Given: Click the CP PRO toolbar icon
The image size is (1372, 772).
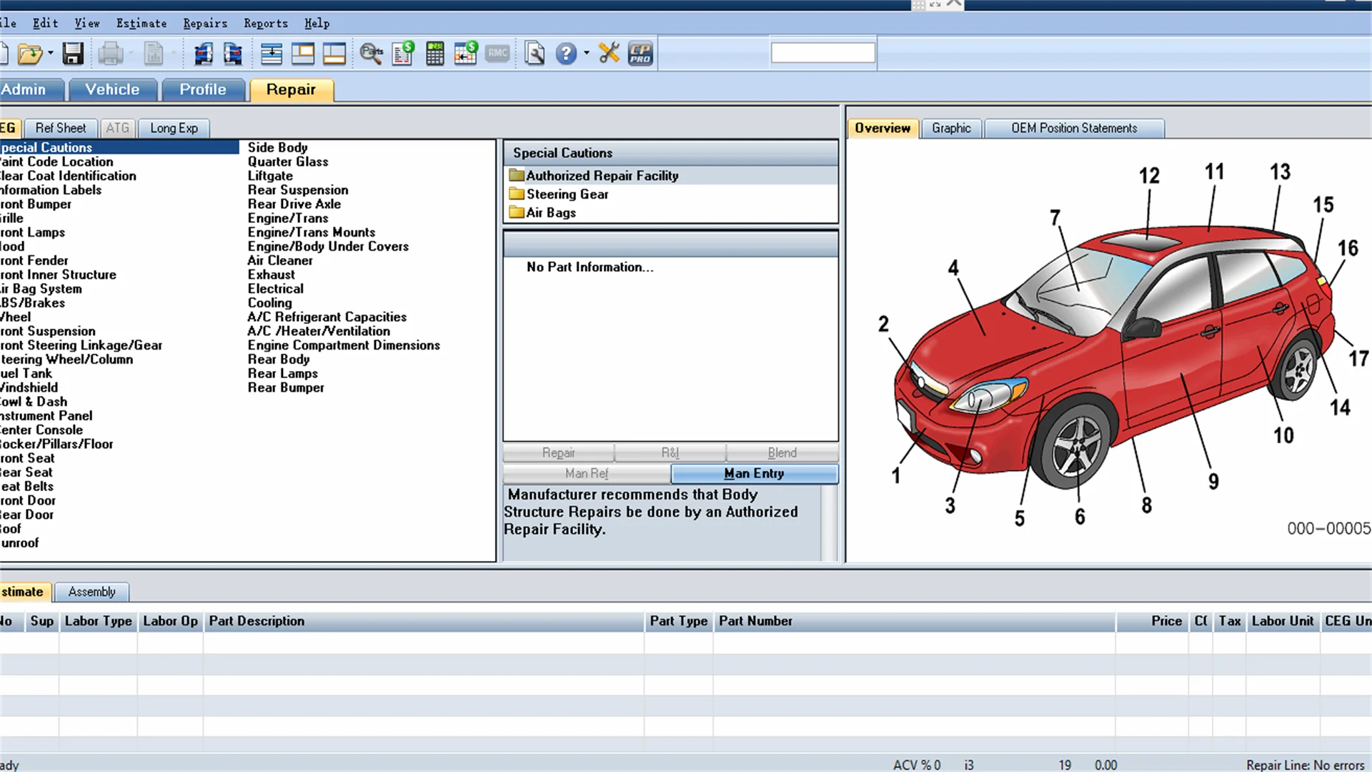Looking at the screenshot, I should pyautogui.click(x=640, y=54).
